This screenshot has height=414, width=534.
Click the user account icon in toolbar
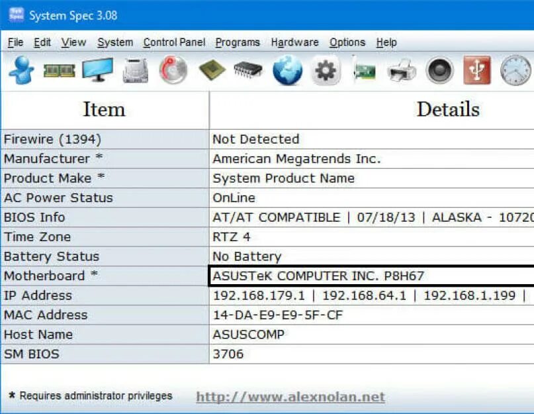[x=21, y=70]
